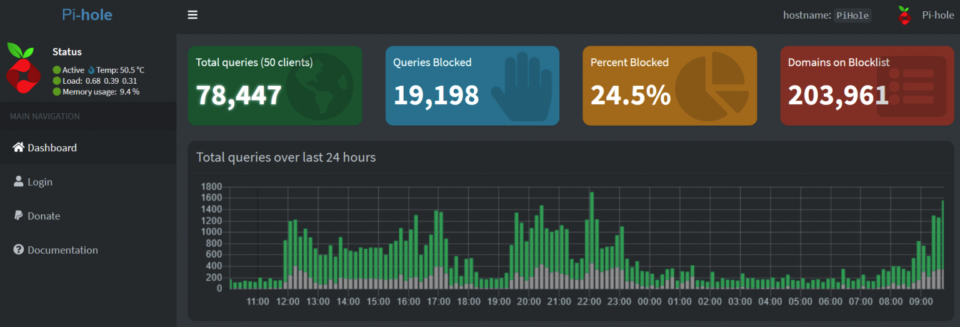Click the green Memory usage status dot

tap(57, 91)
